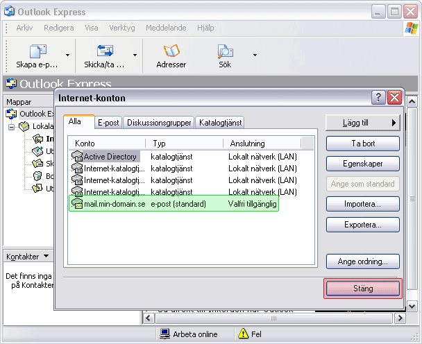Image resolution: width=422 pixels, height=344 pixels.
Task: Open the Adresser address book icon
Action: tap(171, 51)
